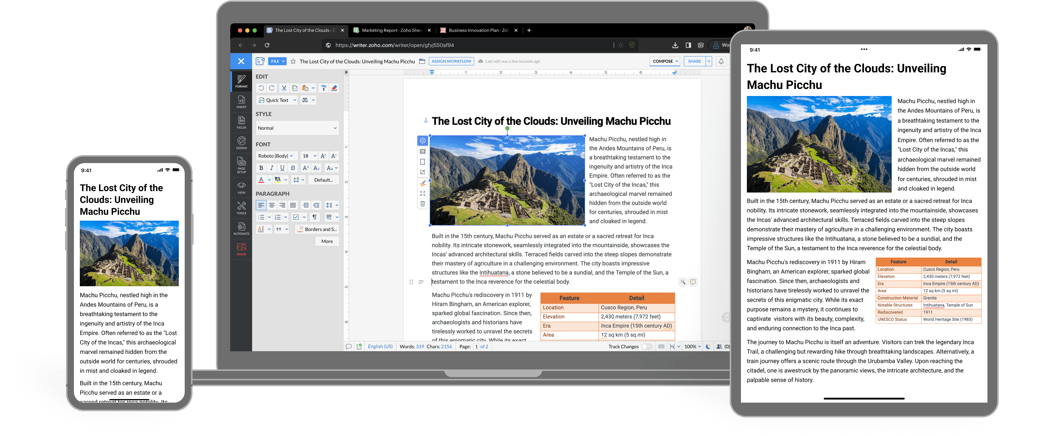
Task: Show paragraph marks pilcrow icon
Action: (x=315, y=217)
